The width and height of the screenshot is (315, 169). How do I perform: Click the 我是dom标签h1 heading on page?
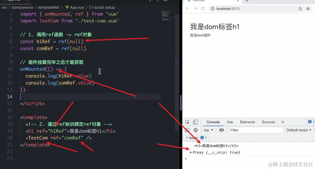click(x=215, y=27)
